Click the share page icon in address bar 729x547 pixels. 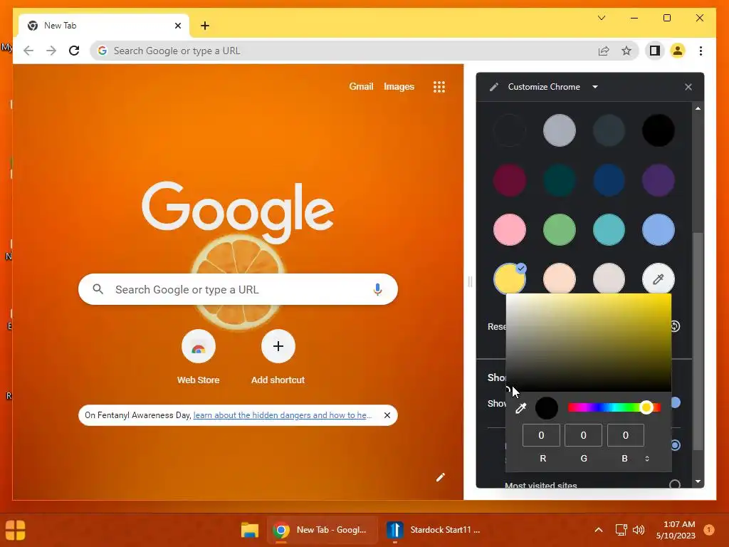tap(604, 51)
